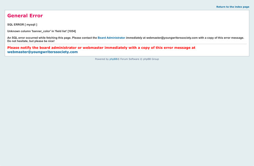This screenshot has width=254, height=166.
Task: Open the 'Return to the index page' link
Action: coord(233,7)
